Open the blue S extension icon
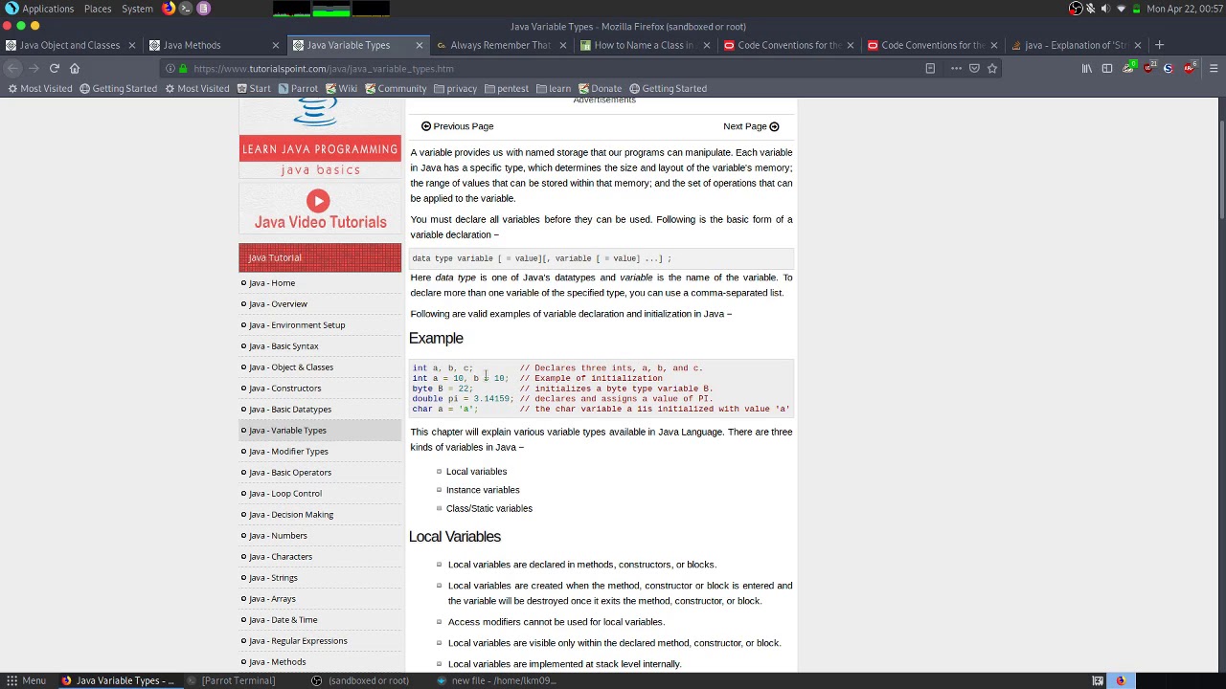Image resolution: width=1226 pixels, height=689 pixels. coord(1168,68)
